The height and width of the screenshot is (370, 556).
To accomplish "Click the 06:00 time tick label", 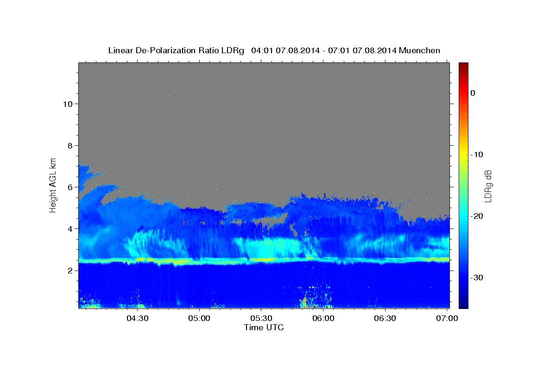I will (x=323, y=318).
